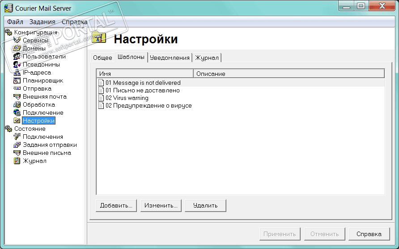This screenshot has height=249, width=399.
Task: Click the Планировщик scheduler clock icon
Action: click(x=17, y=80)
